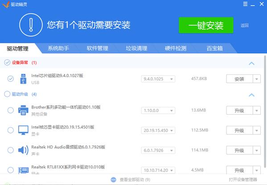Open the arrow beside Realtek RTL81XX 升级 button
Screen dimensions: 267x185
[x=257, y=170]
